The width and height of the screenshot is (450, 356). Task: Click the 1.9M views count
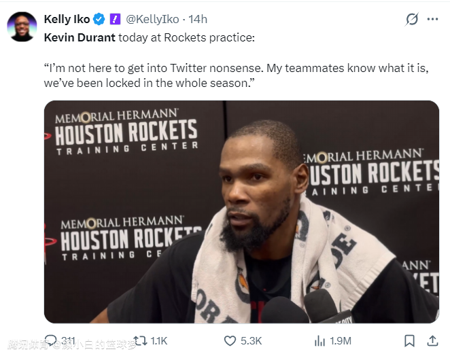point(341,340)
